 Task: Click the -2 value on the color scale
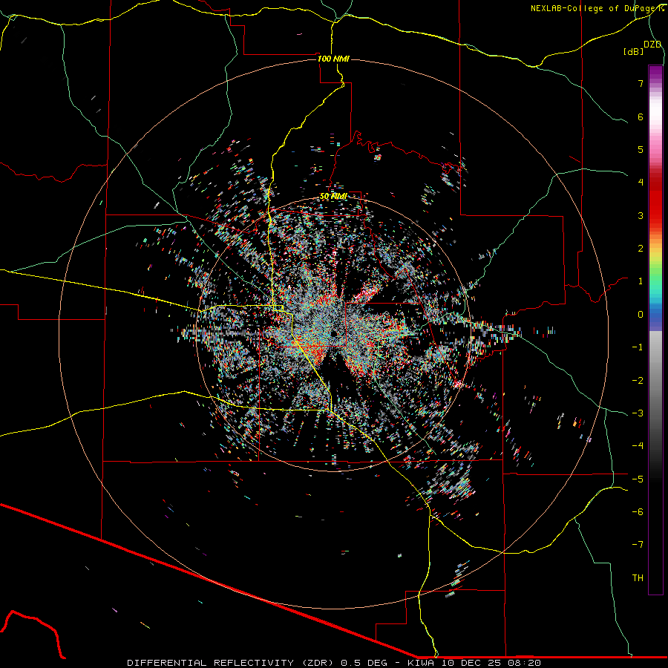638,380
